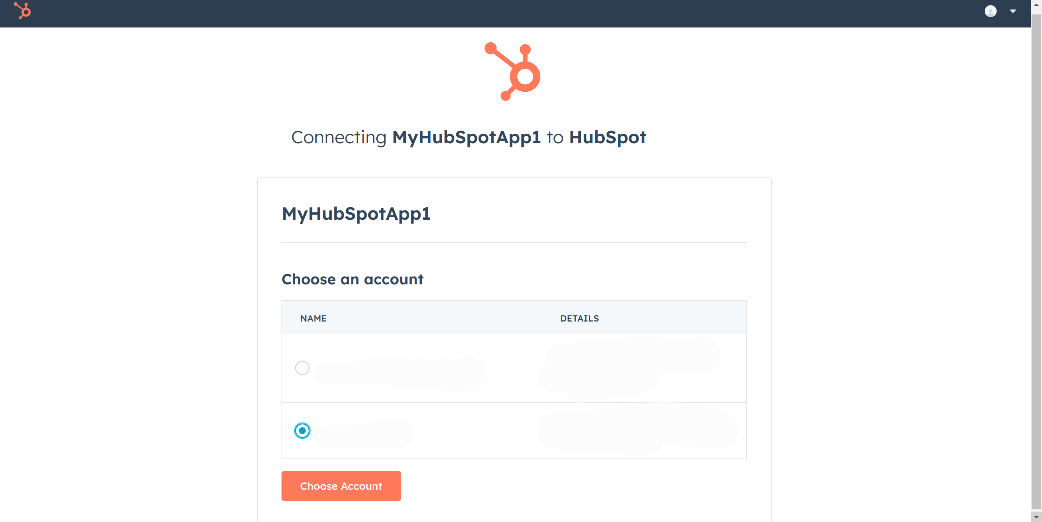This screenshot has height=522, width=1042.
Task: Select the currently chosen account radio button
Action: (302, 430)
